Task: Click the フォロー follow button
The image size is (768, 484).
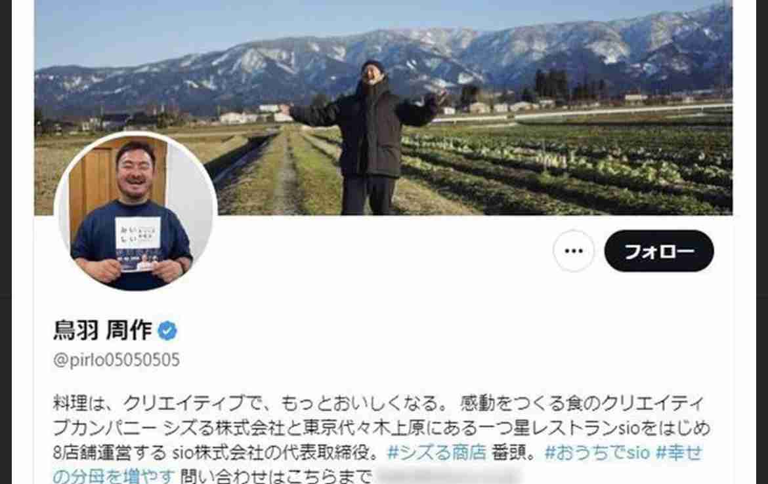Action: (x=659, y=251)
